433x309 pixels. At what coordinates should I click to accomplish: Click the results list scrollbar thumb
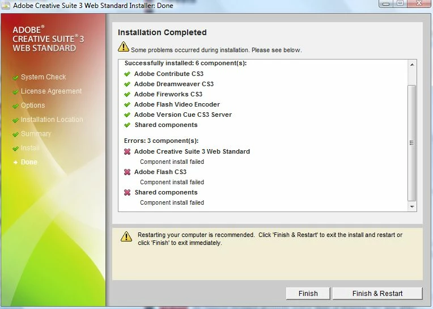tap(411, 143)
